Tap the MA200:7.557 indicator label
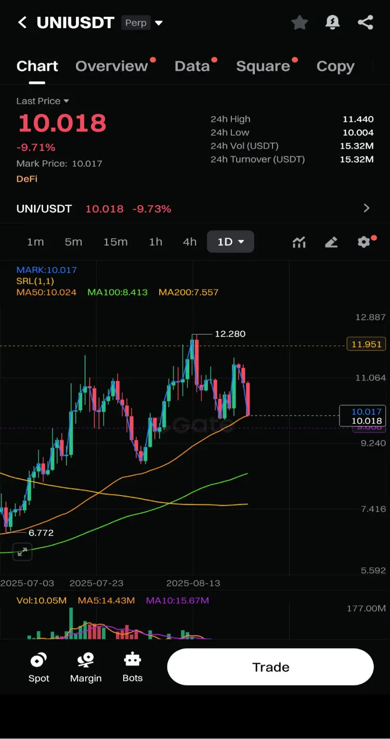This screenshot has height=739, width=390. pyautogui.click(x=188, y=292)
